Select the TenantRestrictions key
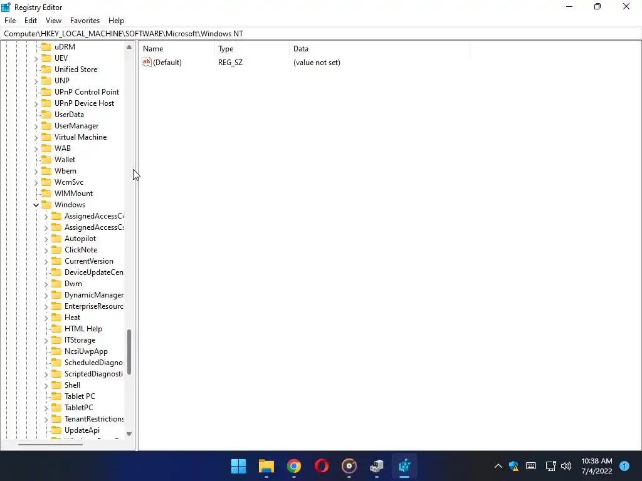 point(94,419)
